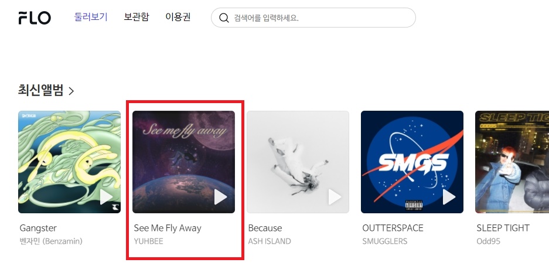Open the artist SMUGGLERS link
This screenshot has height=266, width=549.
click(x=385, y=241)
